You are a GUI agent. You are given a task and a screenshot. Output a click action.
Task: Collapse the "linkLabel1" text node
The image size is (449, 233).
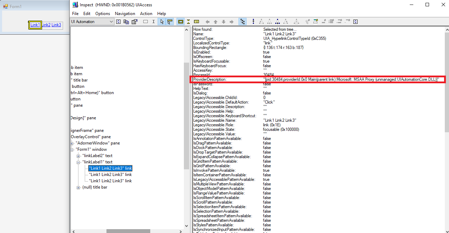[x=78, y=162]
